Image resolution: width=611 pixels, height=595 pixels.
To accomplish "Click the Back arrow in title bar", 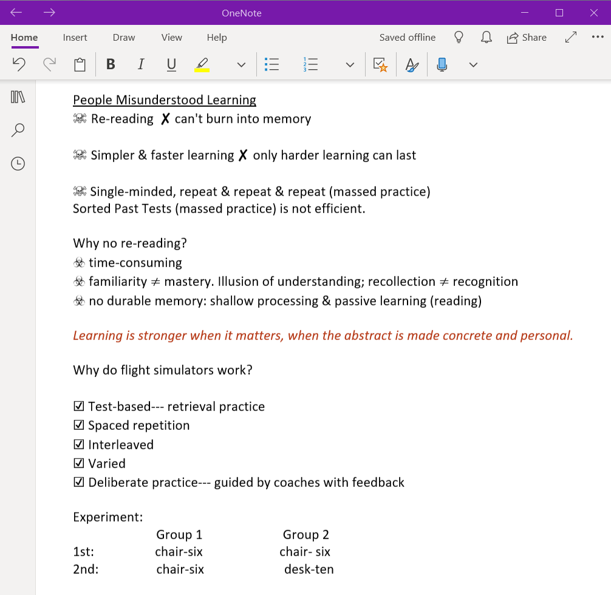I will coord(16,13).
